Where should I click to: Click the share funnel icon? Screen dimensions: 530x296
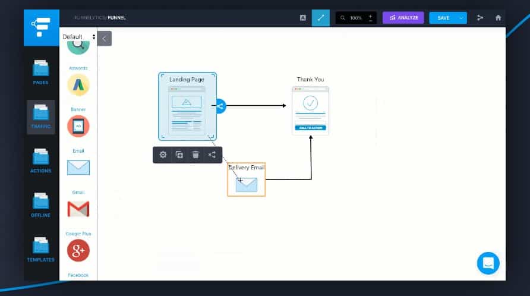tap(480, 18)
